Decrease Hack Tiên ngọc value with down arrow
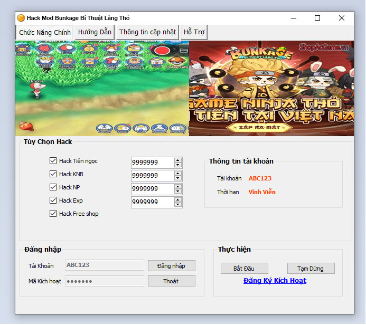This screenshot has width=366, height=325. pos(178,165)
